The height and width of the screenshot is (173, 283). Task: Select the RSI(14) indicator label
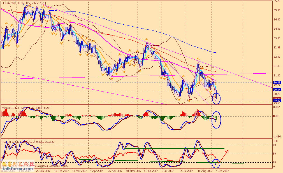(x=6, y=142)
